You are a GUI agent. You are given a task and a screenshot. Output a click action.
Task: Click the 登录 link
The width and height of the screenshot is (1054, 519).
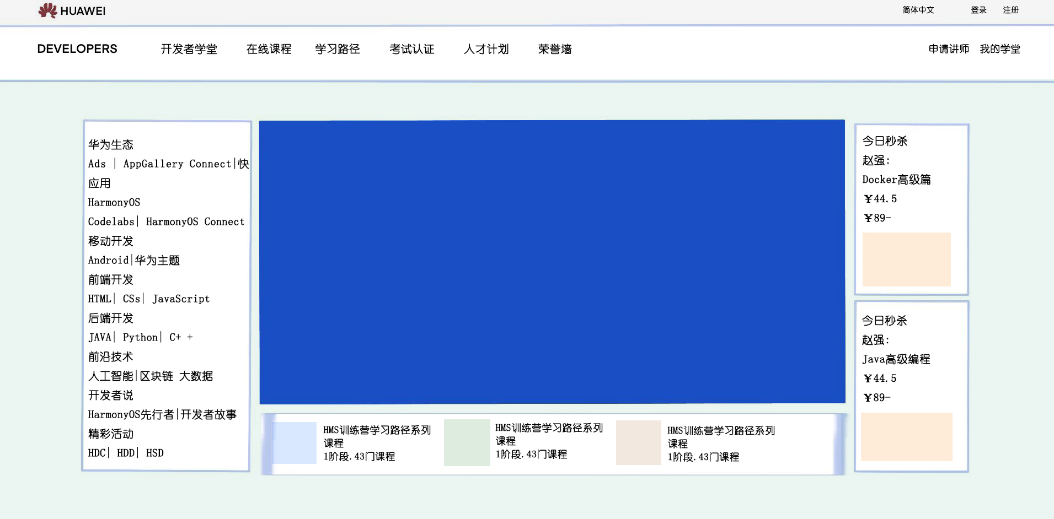click(x=979, y=10)
